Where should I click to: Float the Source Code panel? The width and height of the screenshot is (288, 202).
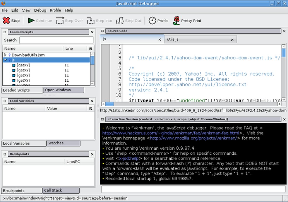tap(103, 31)
